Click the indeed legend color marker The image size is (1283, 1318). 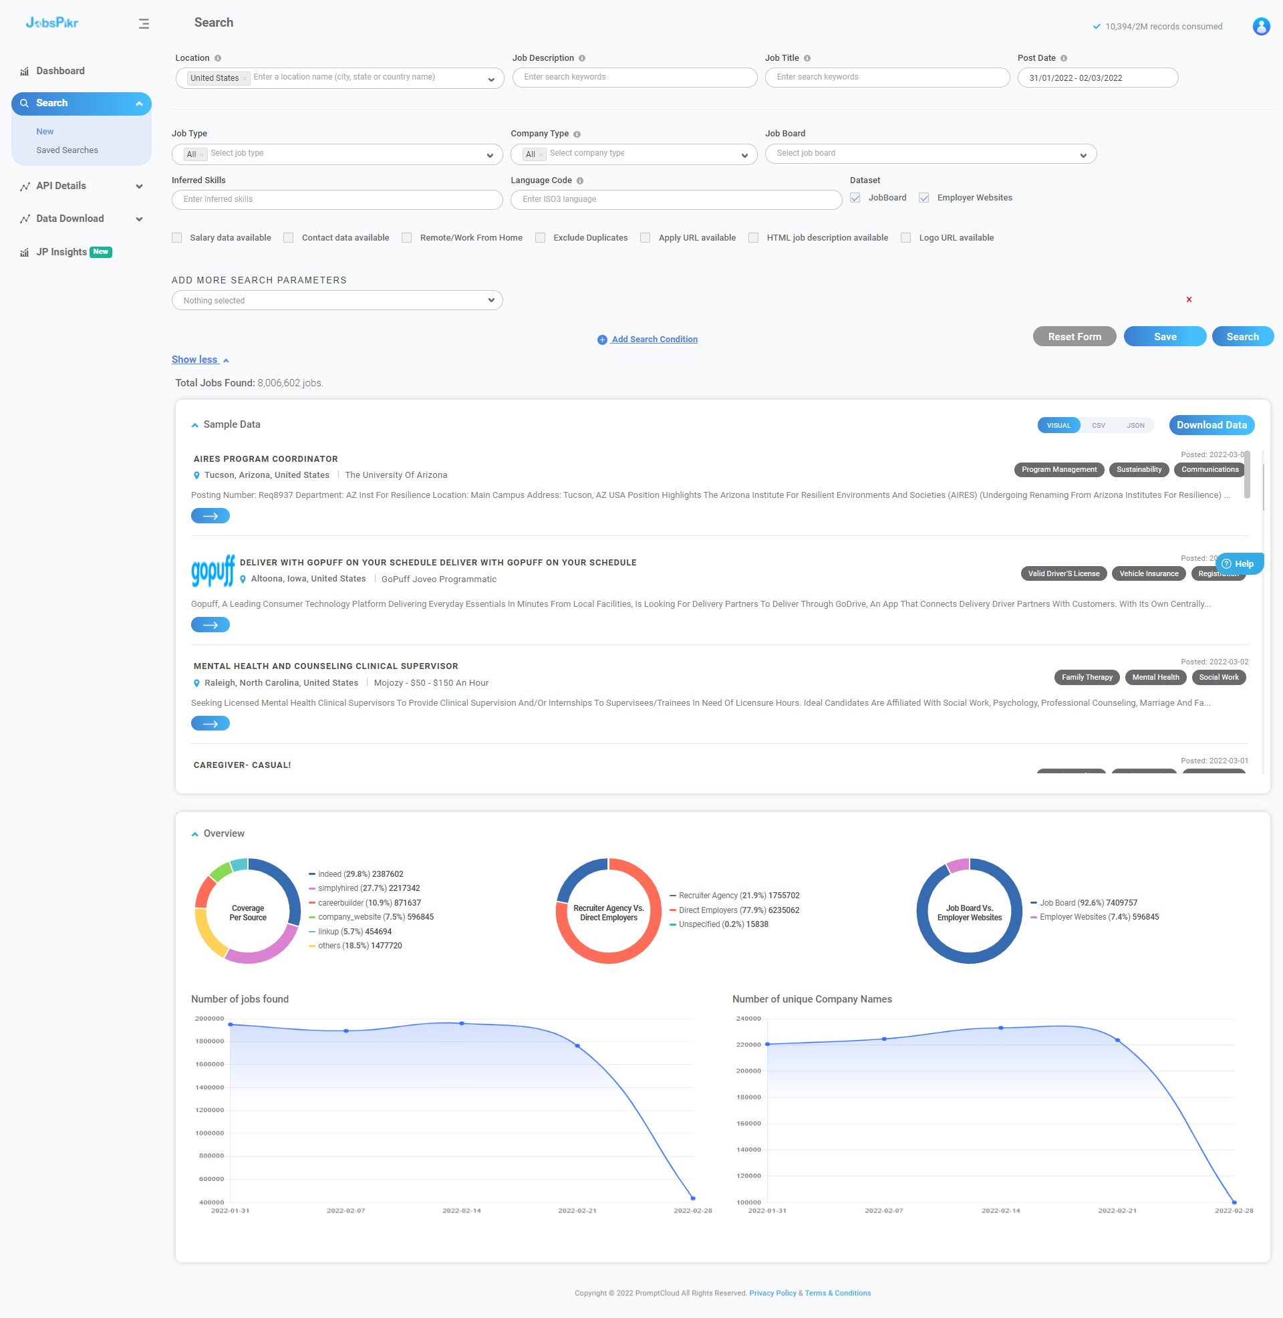pos(312,874)
